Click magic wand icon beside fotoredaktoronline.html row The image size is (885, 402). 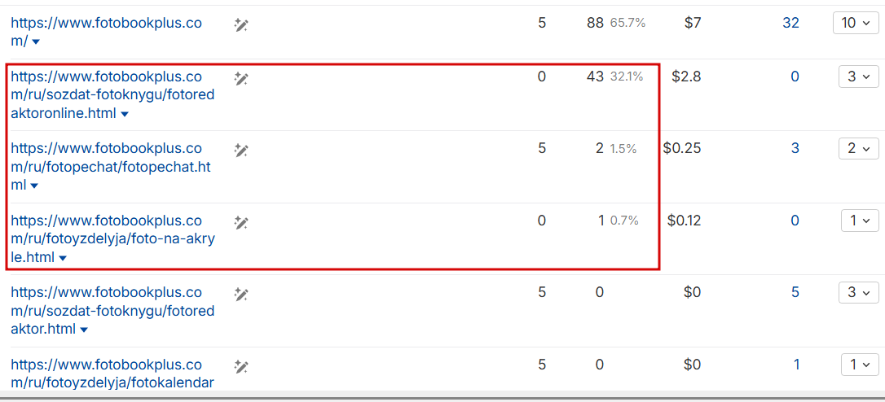coord(241,79)
